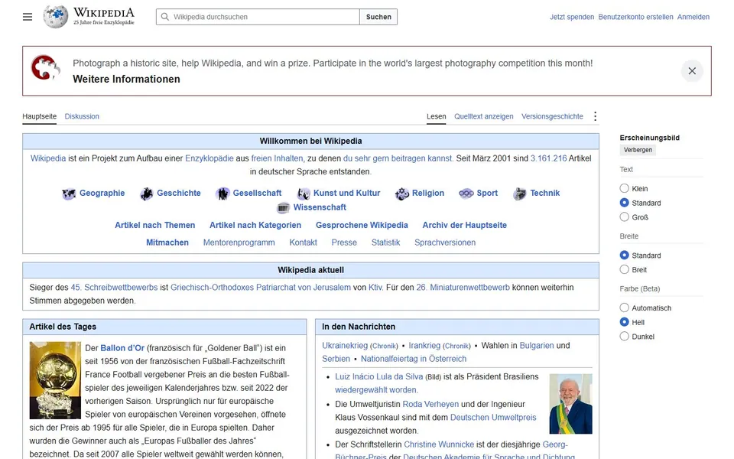Click the Ballon d'Or trophy thumbnail
734x459 pixels.
[x=55, y=380]
